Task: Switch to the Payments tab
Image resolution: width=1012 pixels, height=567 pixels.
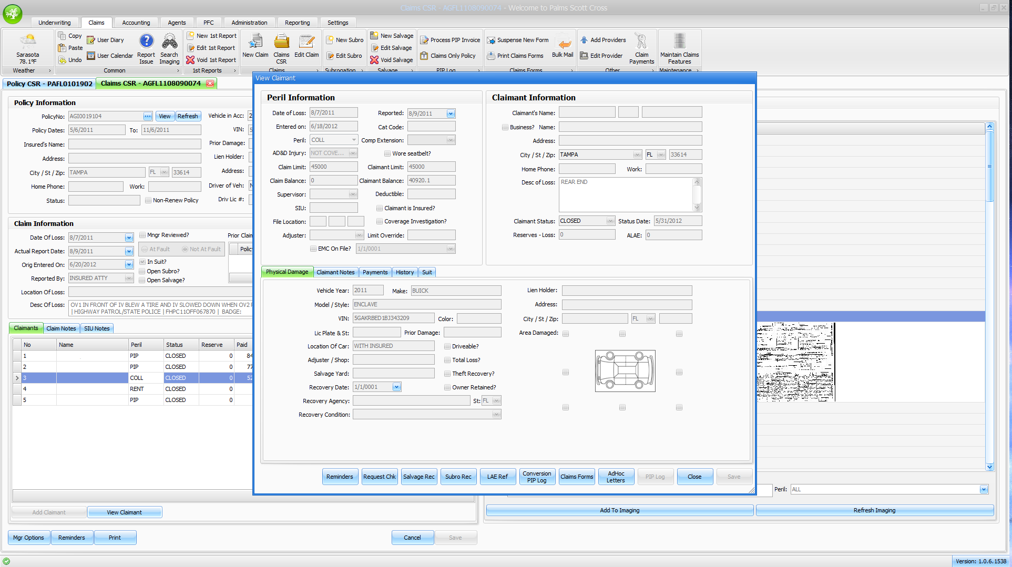Action: pyautogui.click(x=375, y=272)
